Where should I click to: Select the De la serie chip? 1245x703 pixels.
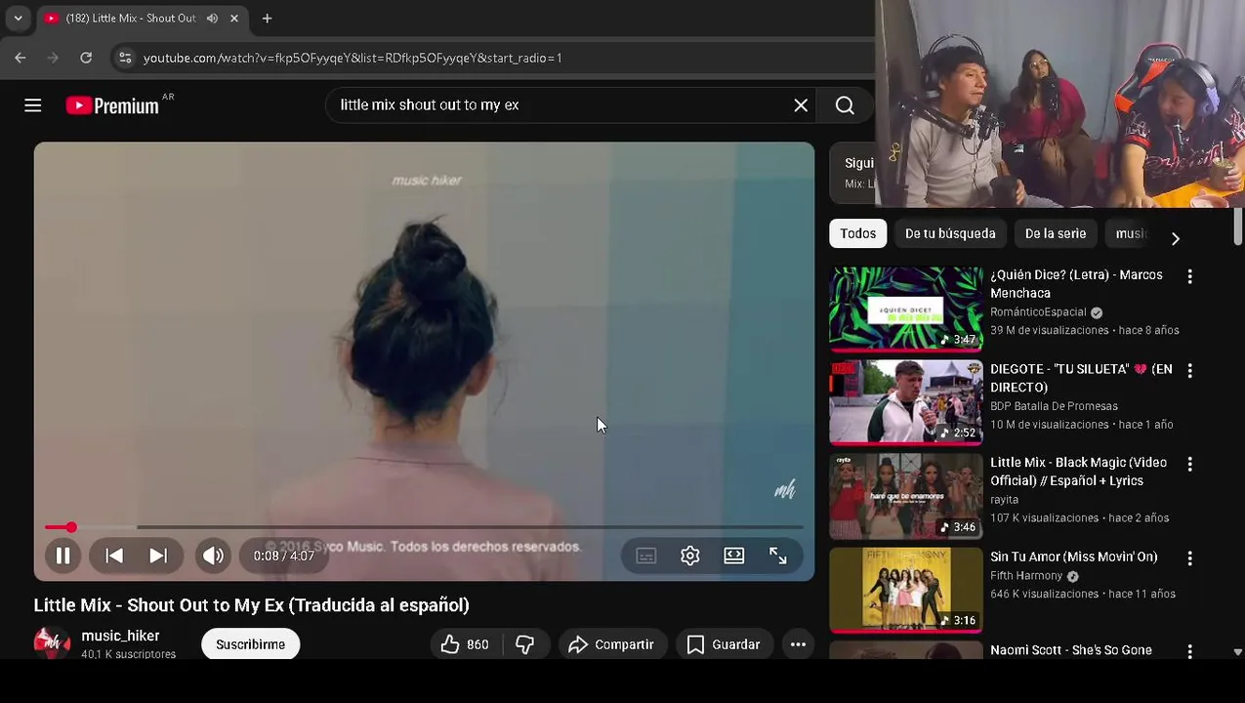click(1056, 233)
